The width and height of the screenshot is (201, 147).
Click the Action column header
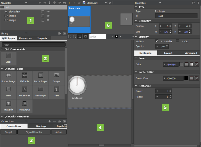(59, 132)
